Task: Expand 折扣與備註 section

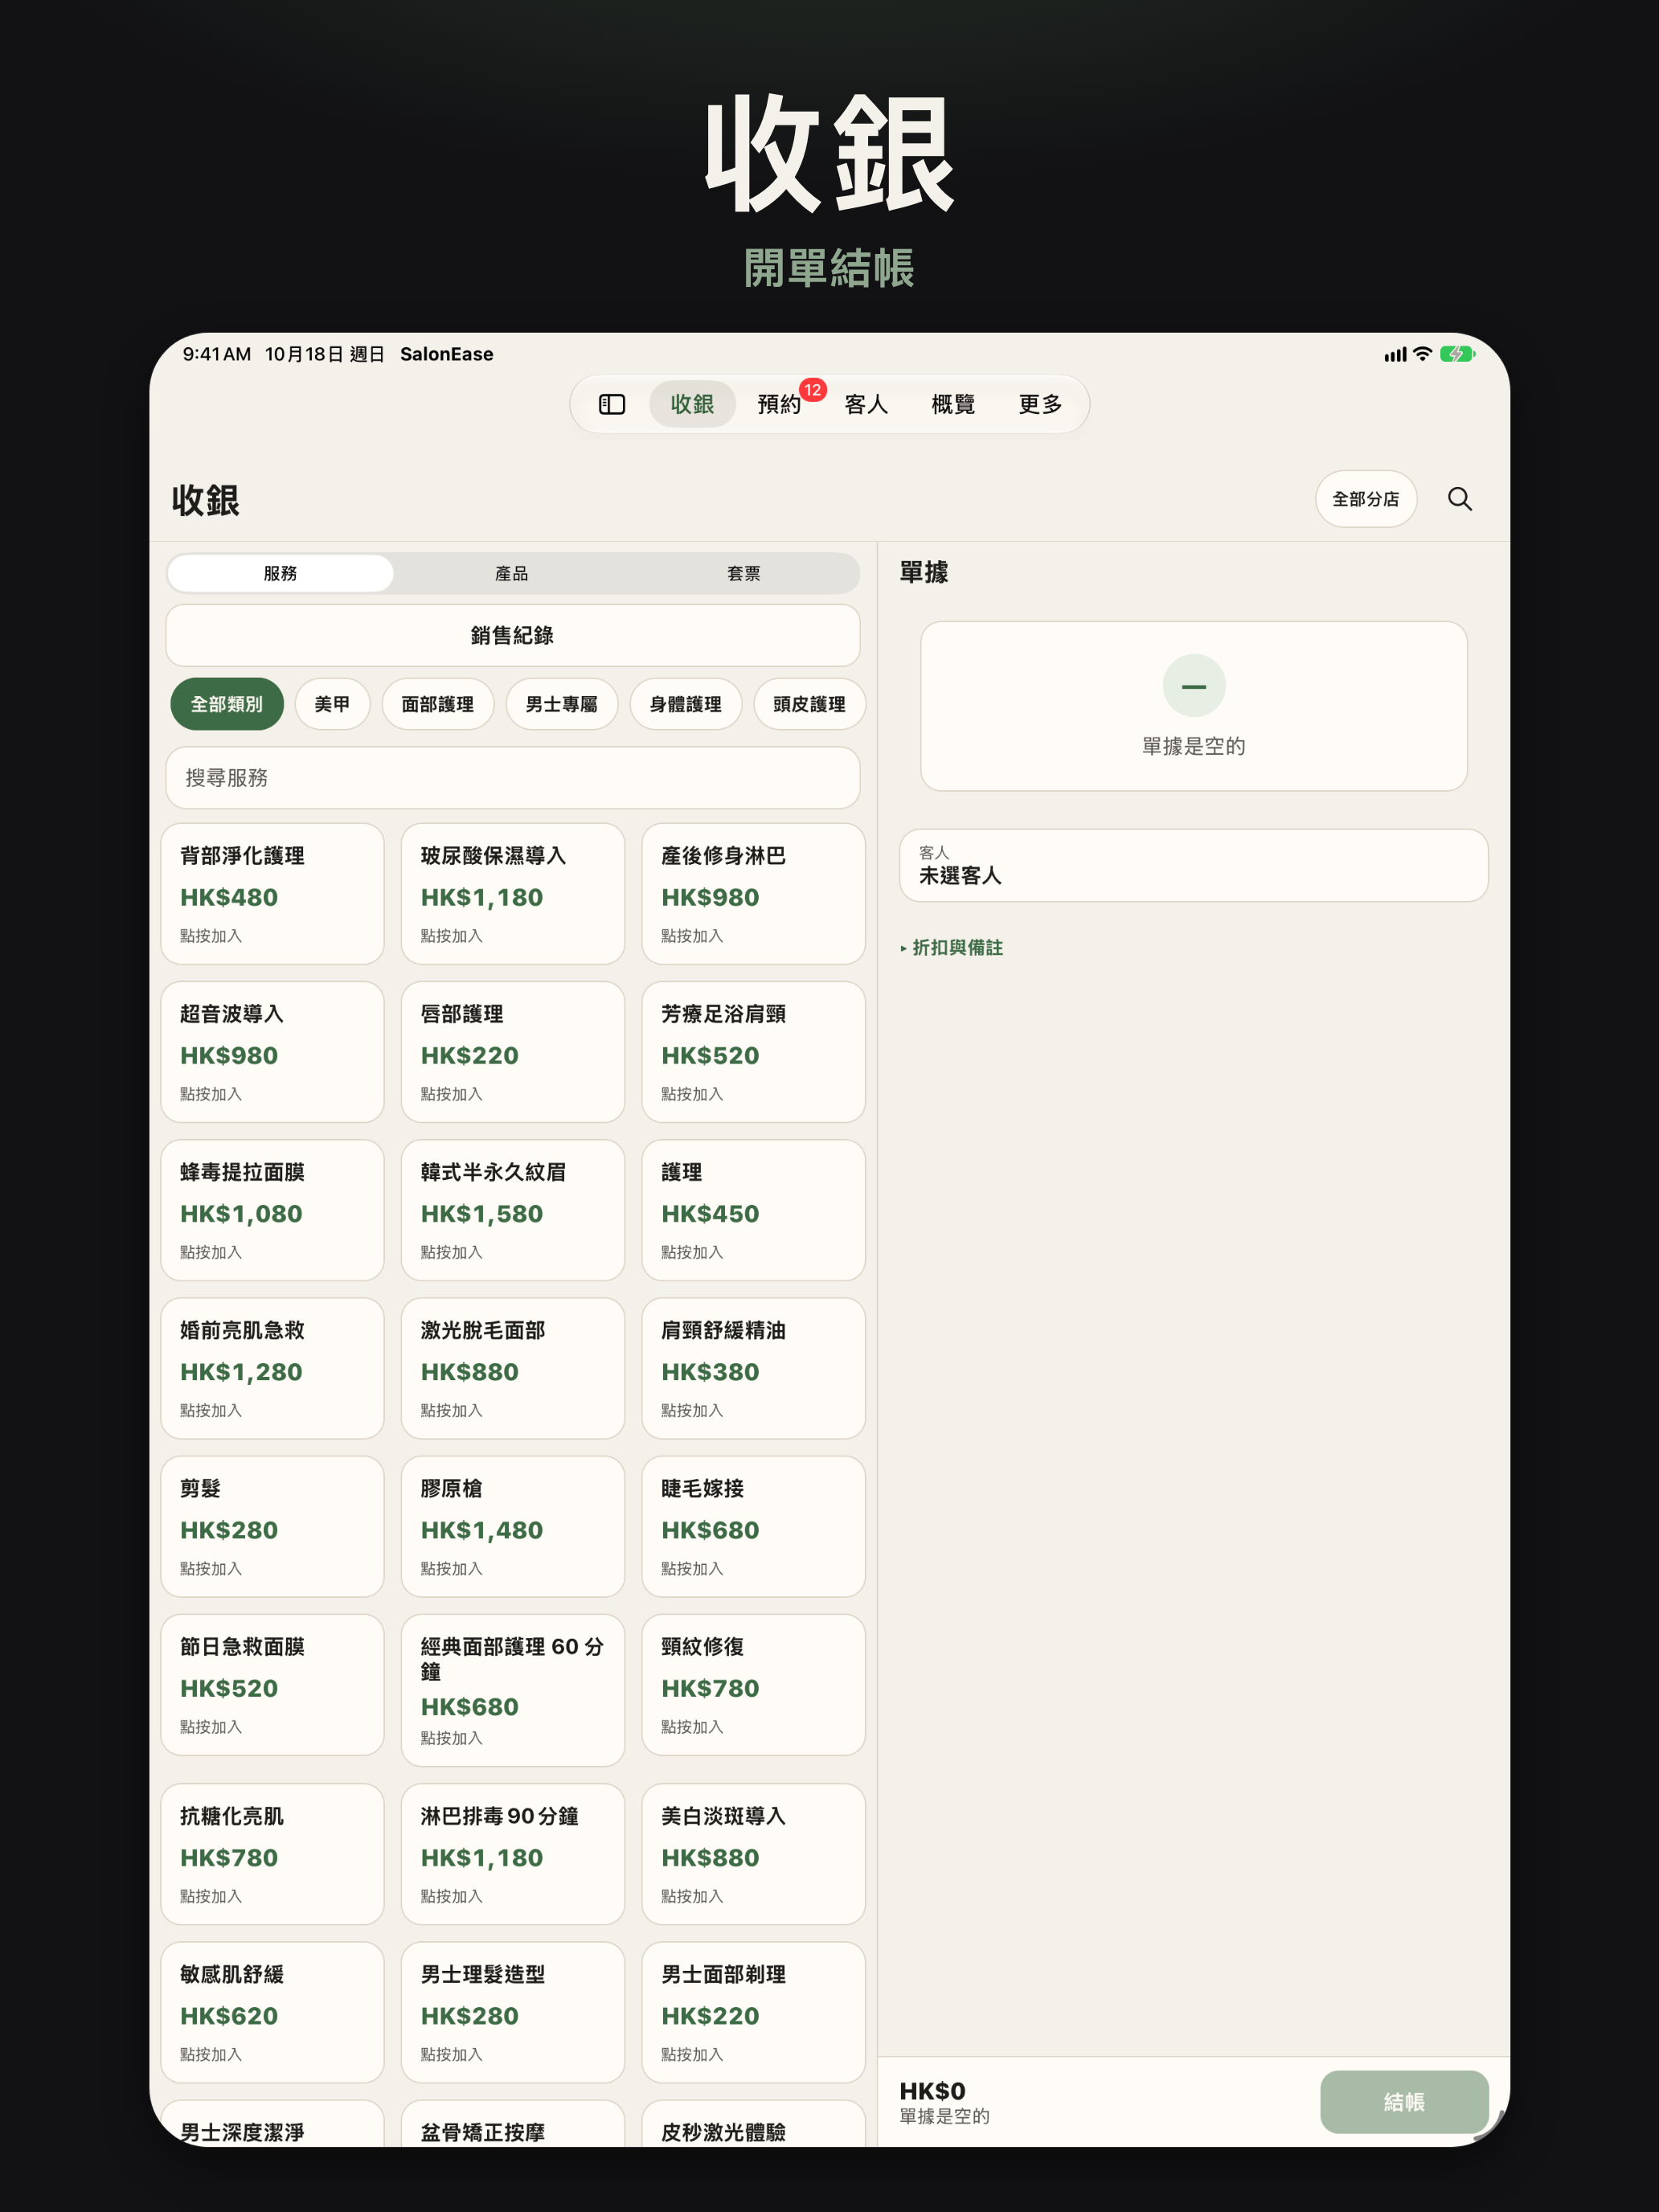Action: pos(952,947)
